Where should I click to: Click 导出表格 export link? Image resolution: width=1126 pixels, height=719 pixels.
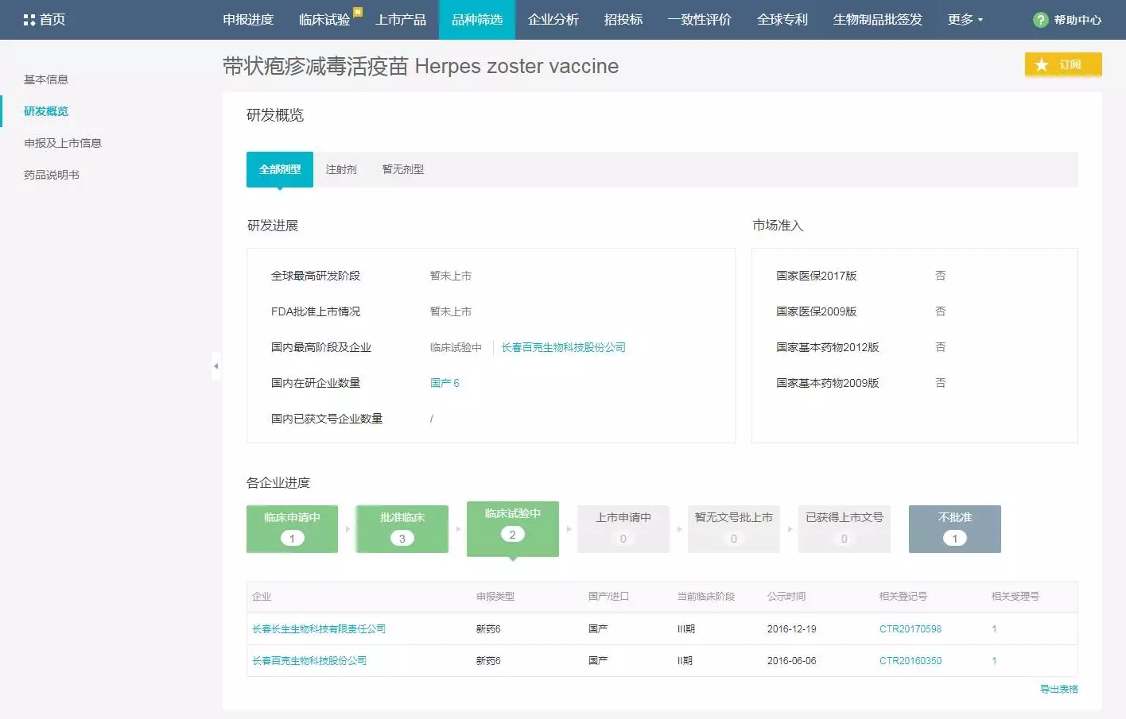click(1058, 689)
